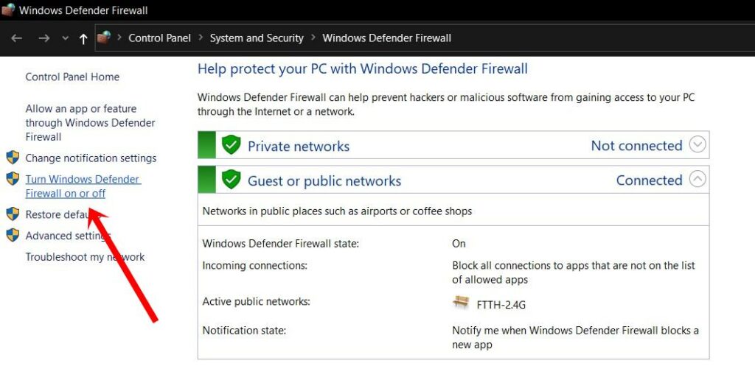The width and height of the screenshot is (755, 380).
Task: Click the shield icon beside Change notification settings
Action: (x=13, y=158)
